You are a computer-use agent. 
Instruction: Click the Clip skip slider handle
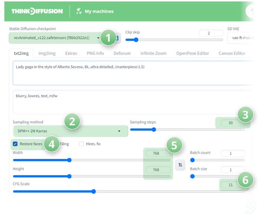click(x=136, y=40)
